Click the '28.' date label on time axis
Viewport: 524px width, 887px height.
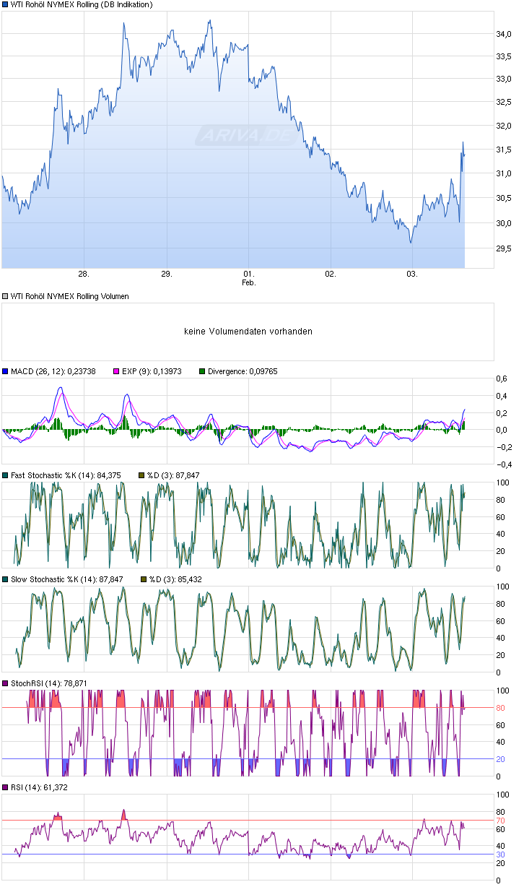pyautogui.click(x=84, y=274)
